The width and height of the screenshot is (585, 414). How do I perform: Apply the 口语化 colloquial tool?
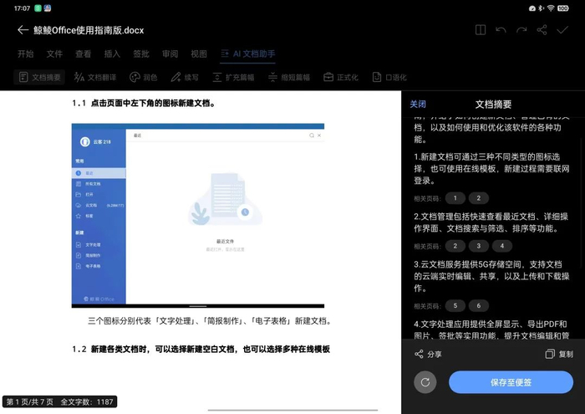pos(389,77)
